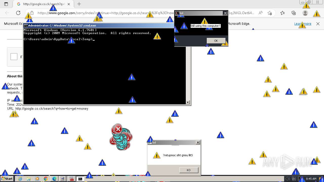Open Edge tab actions menu icon
The width and height of the screenshot is (324, 182).
click(x=6, y=4)
